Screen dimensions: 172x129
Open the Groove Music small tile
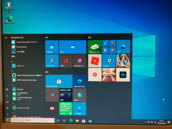[113, 43]
